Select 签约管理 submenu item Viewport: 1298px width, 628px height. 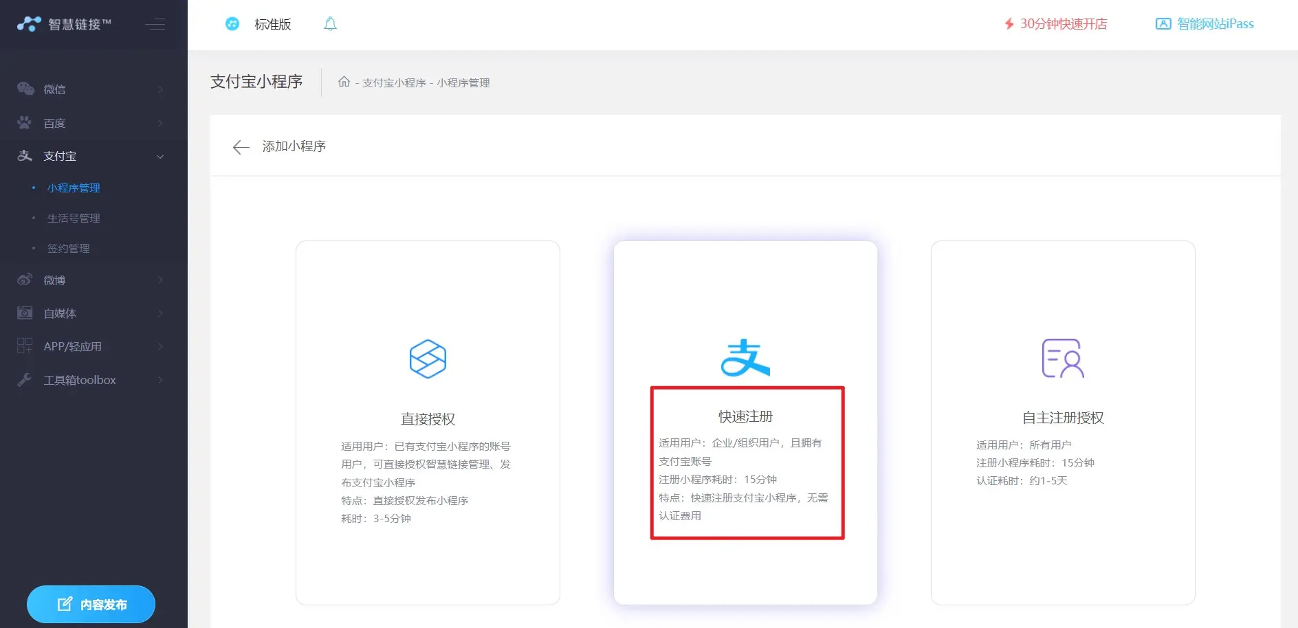(x=68, y=249)
